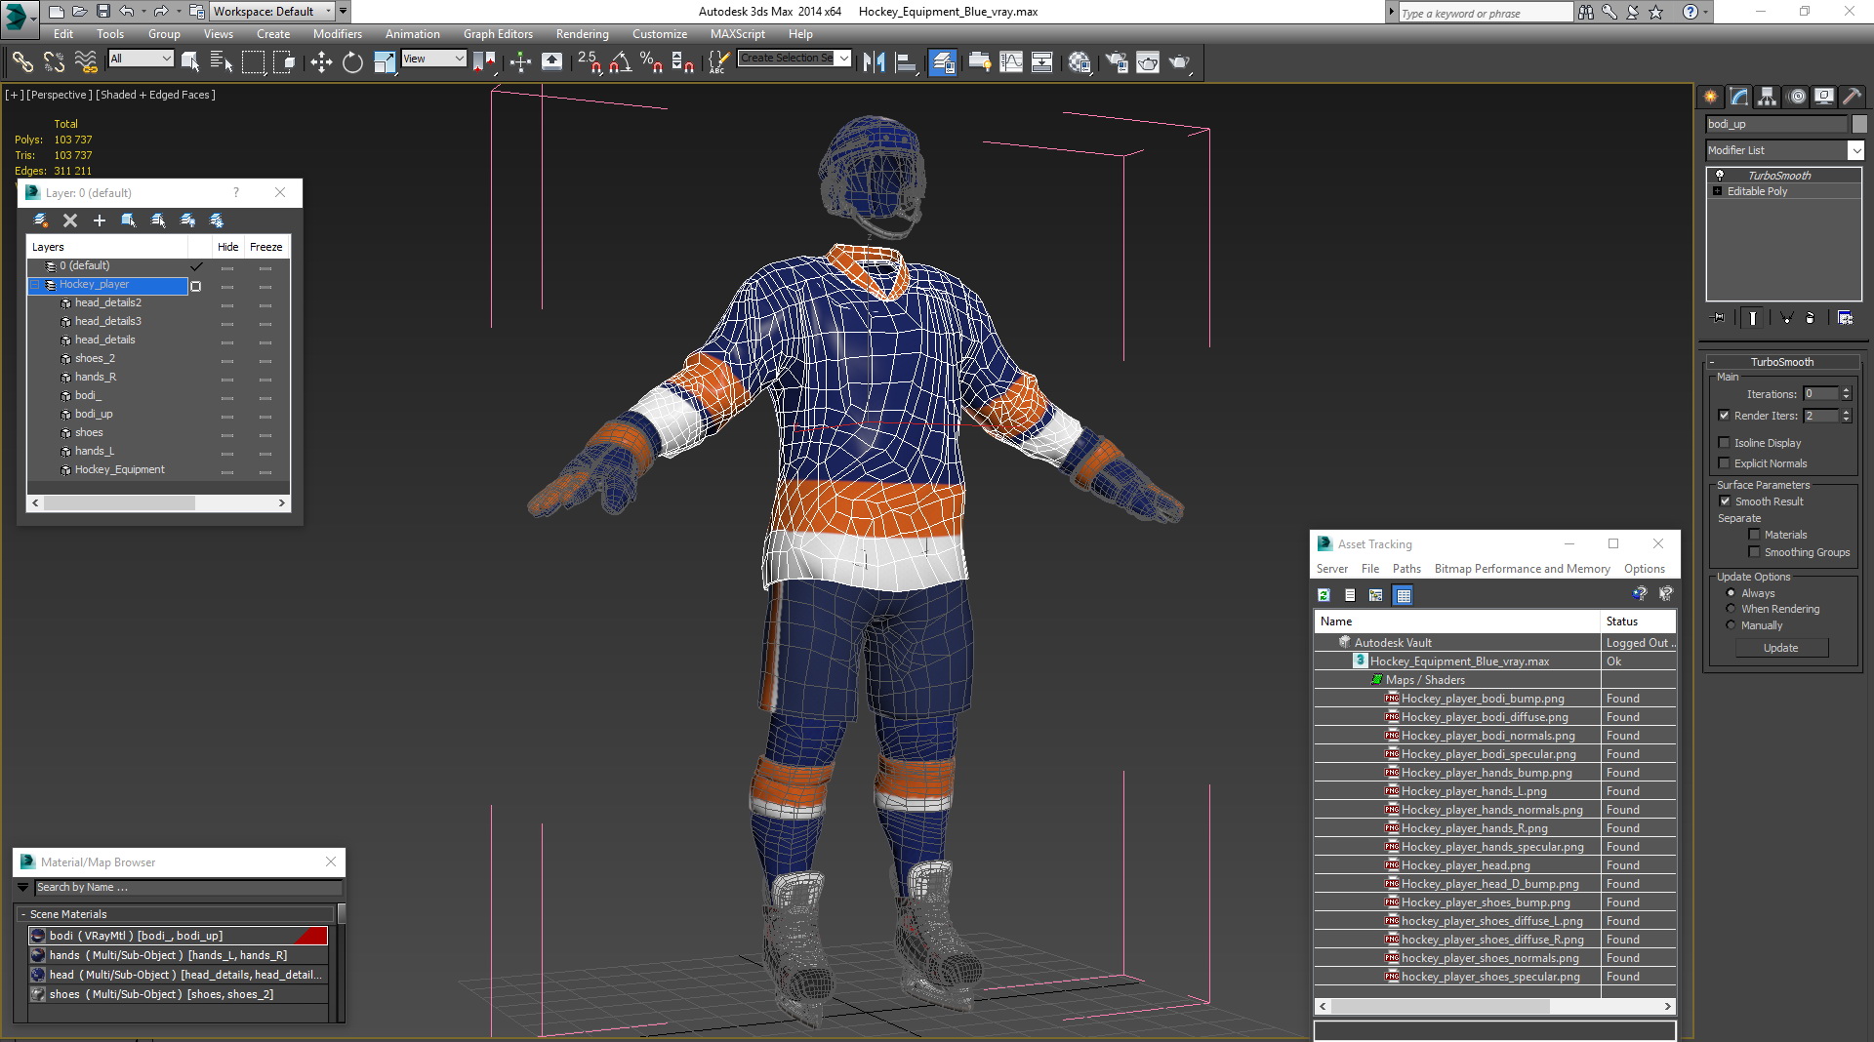Open Render Setup dialog icon

point(1117,62)
